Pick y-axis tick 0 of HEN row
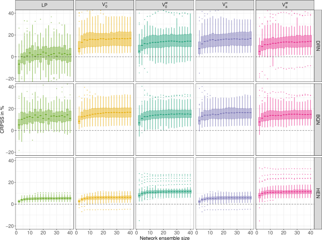 pos(12,204)
